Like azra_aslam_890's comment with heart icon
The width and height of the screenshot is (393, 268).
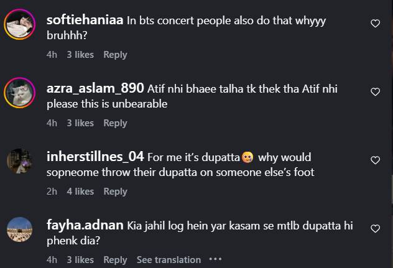375,92
